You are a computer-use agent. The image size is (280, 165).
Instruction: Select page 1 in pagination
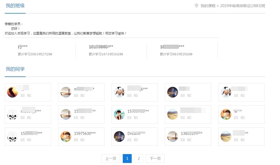coord(127,158)
